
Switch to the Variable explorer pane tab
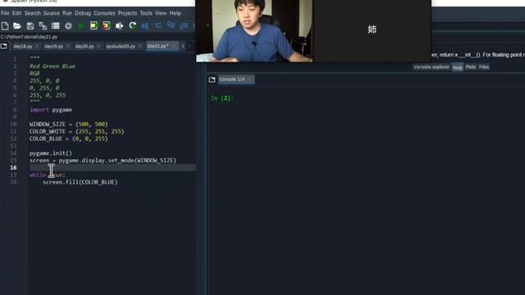click(431, 67)
